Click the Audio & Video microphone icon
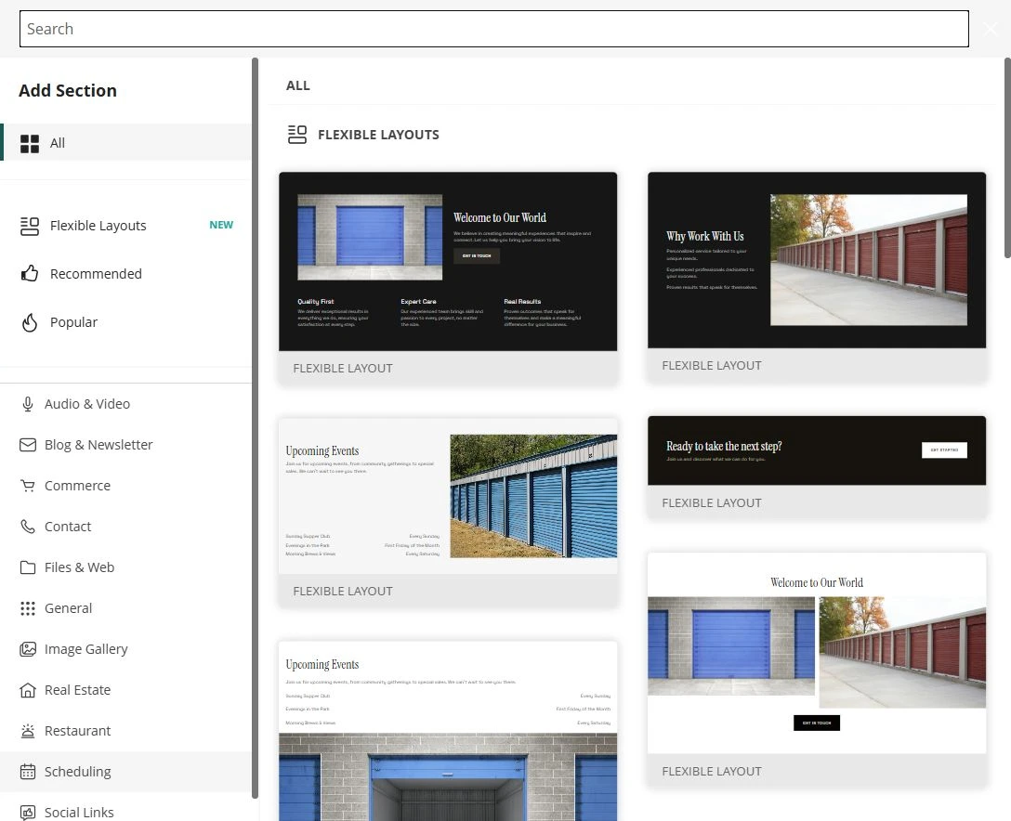Image resolution: width=1011 pixels, height=821 pixels. coord(28,404)
